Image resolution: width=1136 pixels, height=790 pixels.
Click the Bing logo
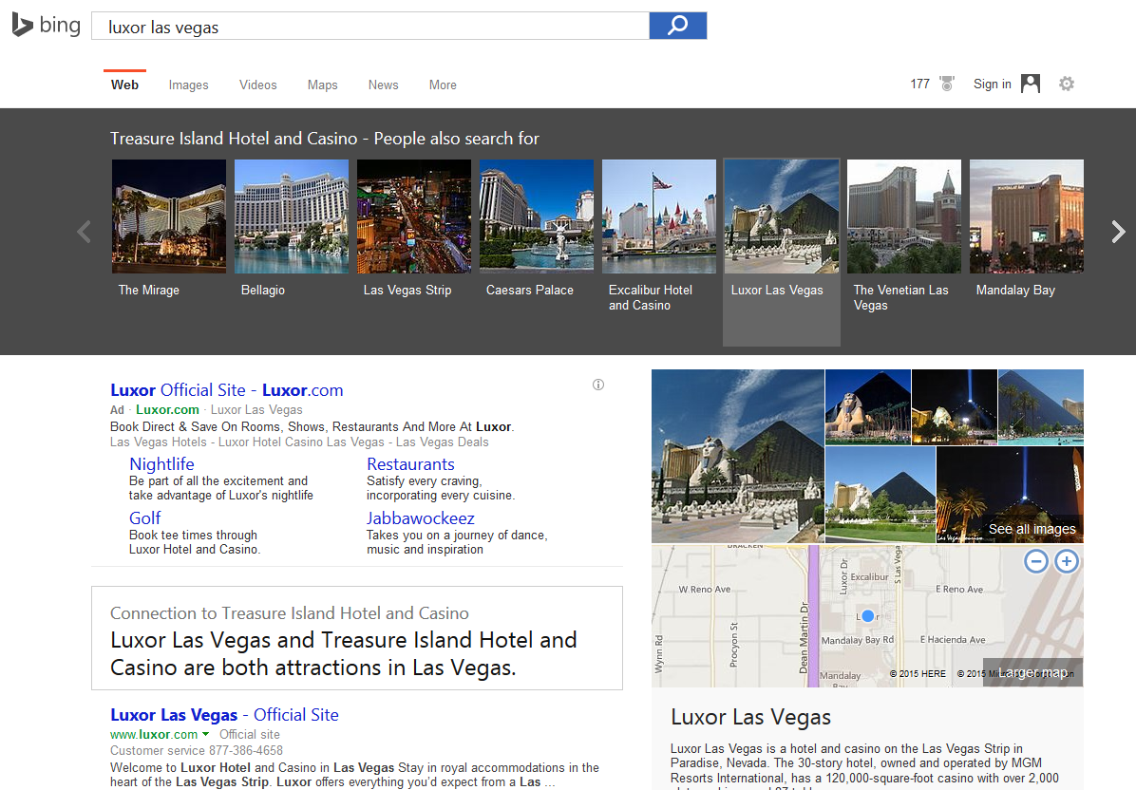click(x=46, y=26)
